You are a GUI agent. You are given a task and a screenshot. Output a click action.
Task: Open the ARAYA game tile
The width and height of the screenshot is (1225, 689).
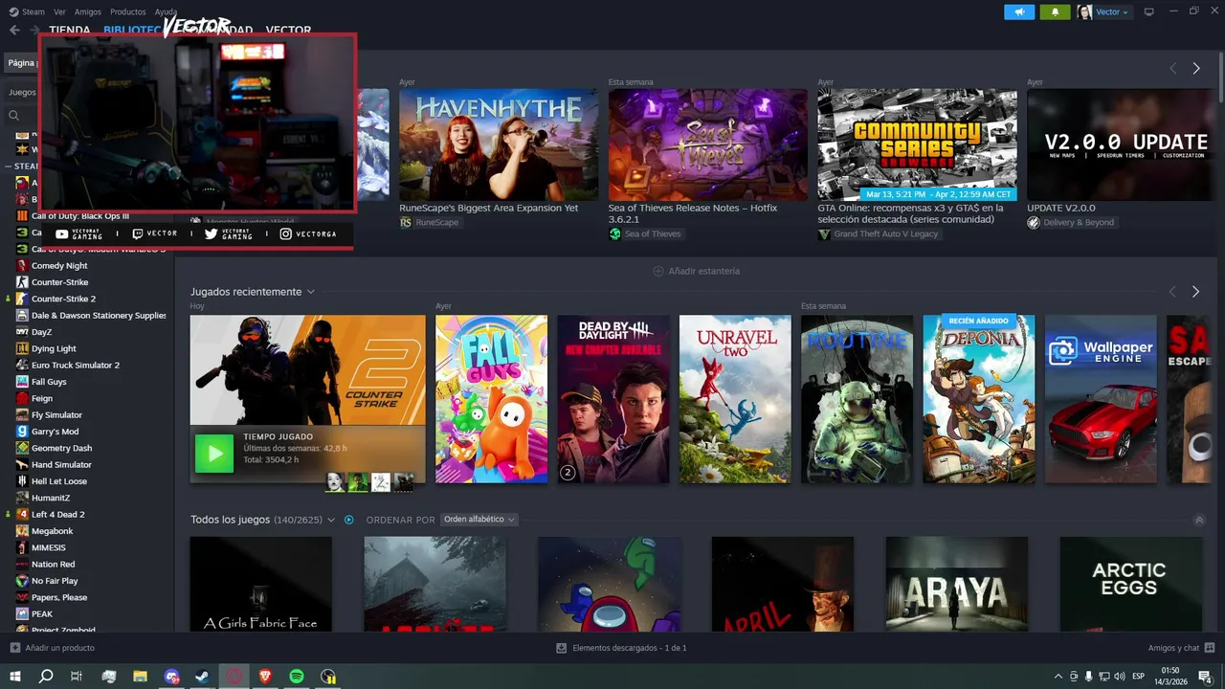point(957,584)
